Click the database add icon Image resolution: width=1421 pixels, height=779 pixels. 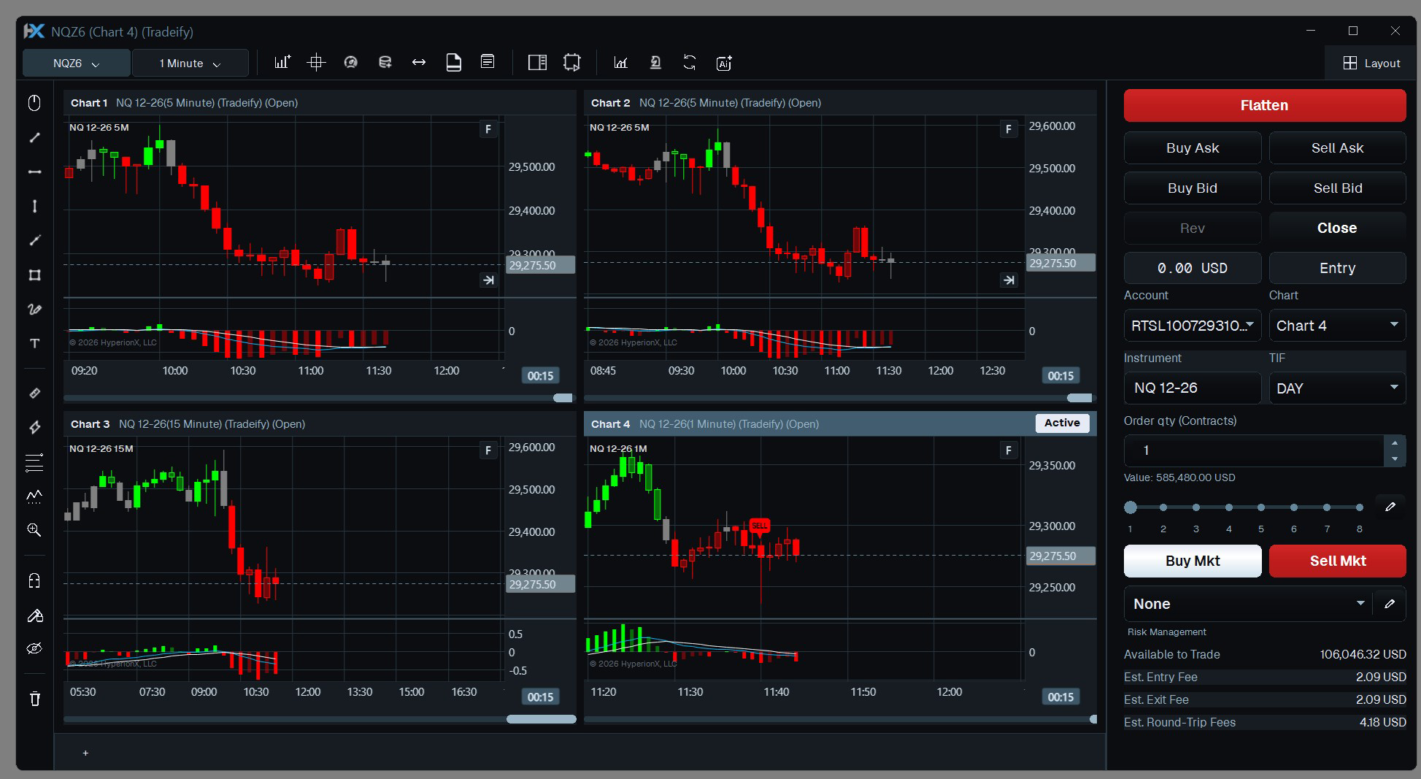click(385, 63)
